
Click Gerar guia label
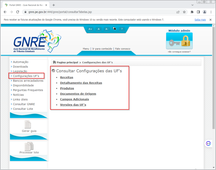pos(29,131)
